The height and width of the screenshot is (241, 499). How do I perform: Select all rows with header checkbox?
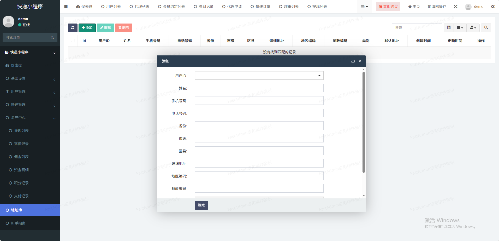point(73,41)
